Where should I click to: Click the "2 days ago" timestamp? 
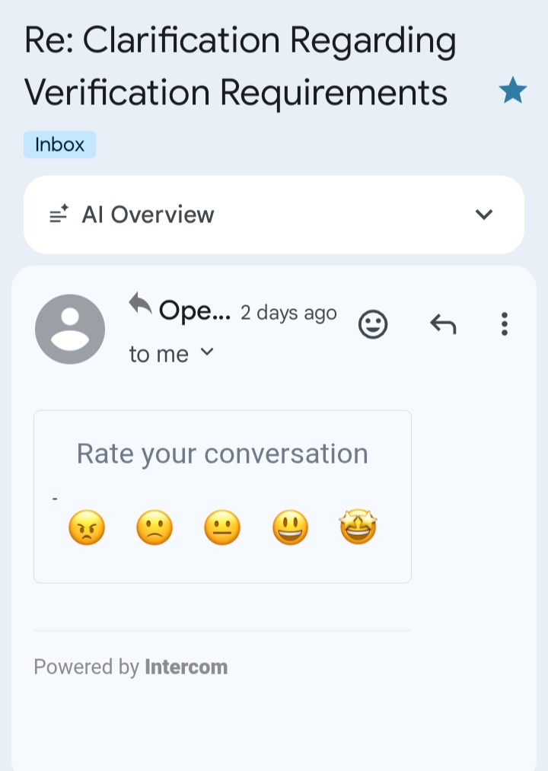(288, 313)
